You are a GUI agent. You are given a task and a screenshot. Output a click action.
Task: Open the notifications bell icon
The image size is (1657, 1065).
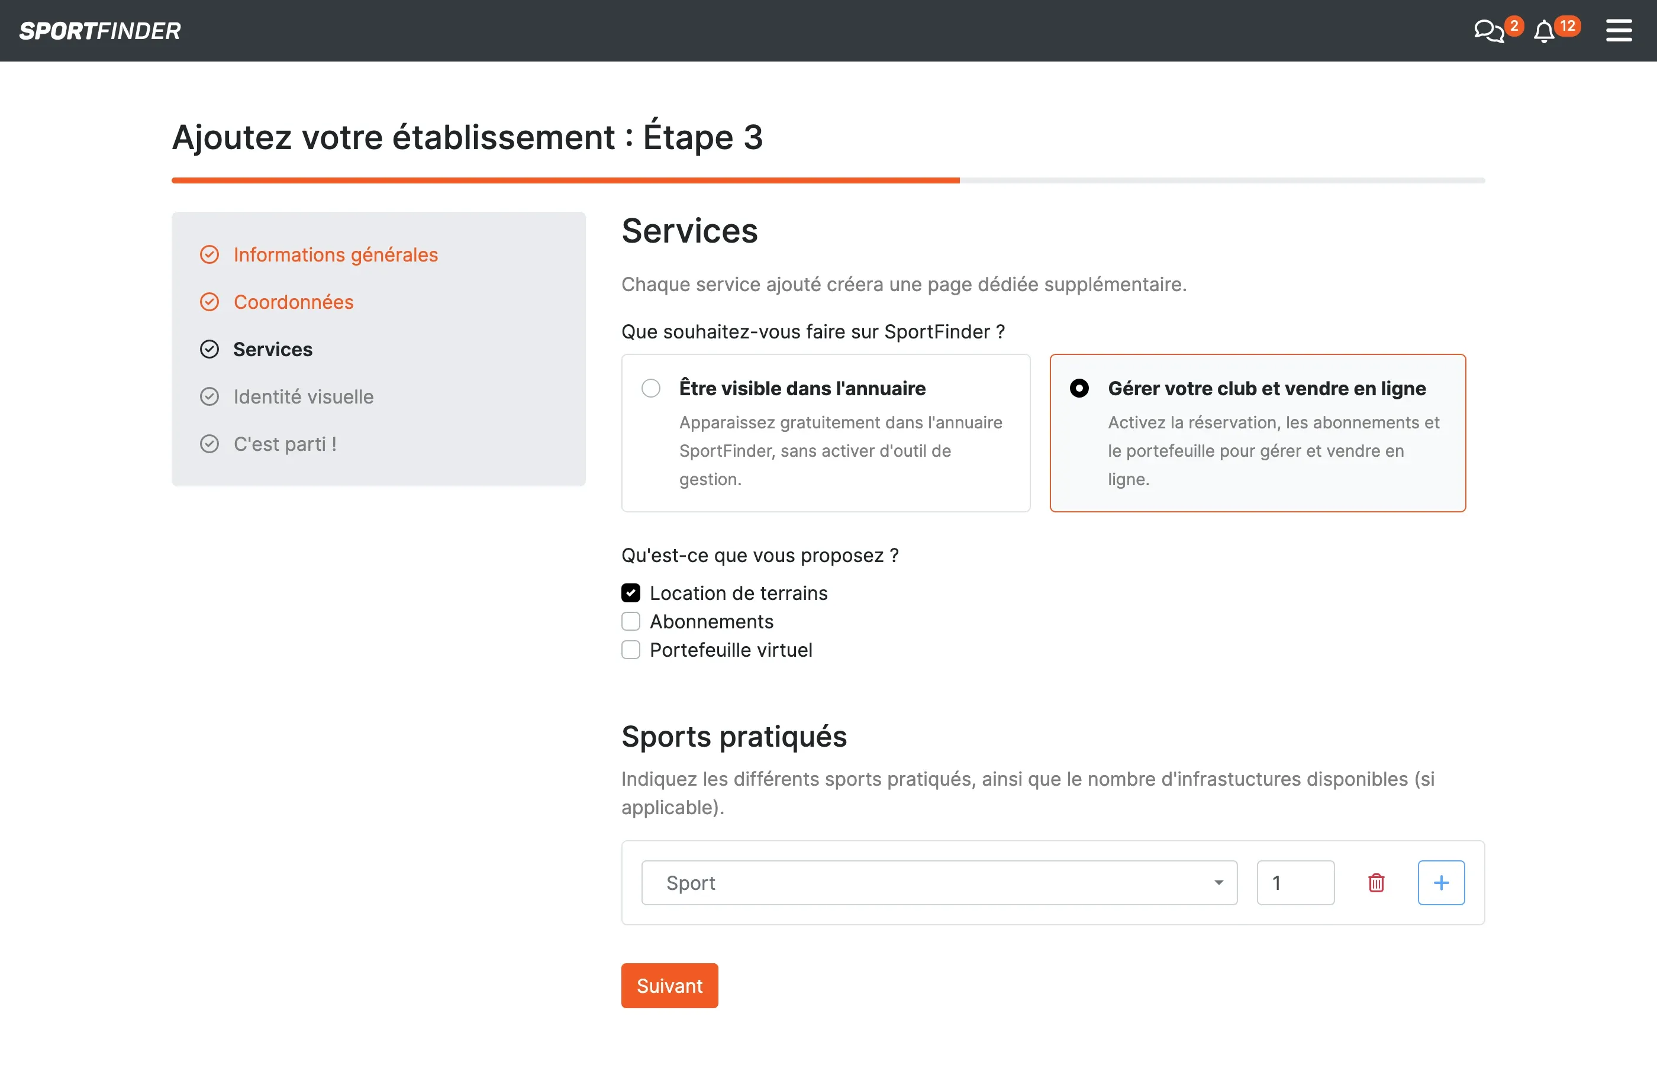tap(1543, 32)
